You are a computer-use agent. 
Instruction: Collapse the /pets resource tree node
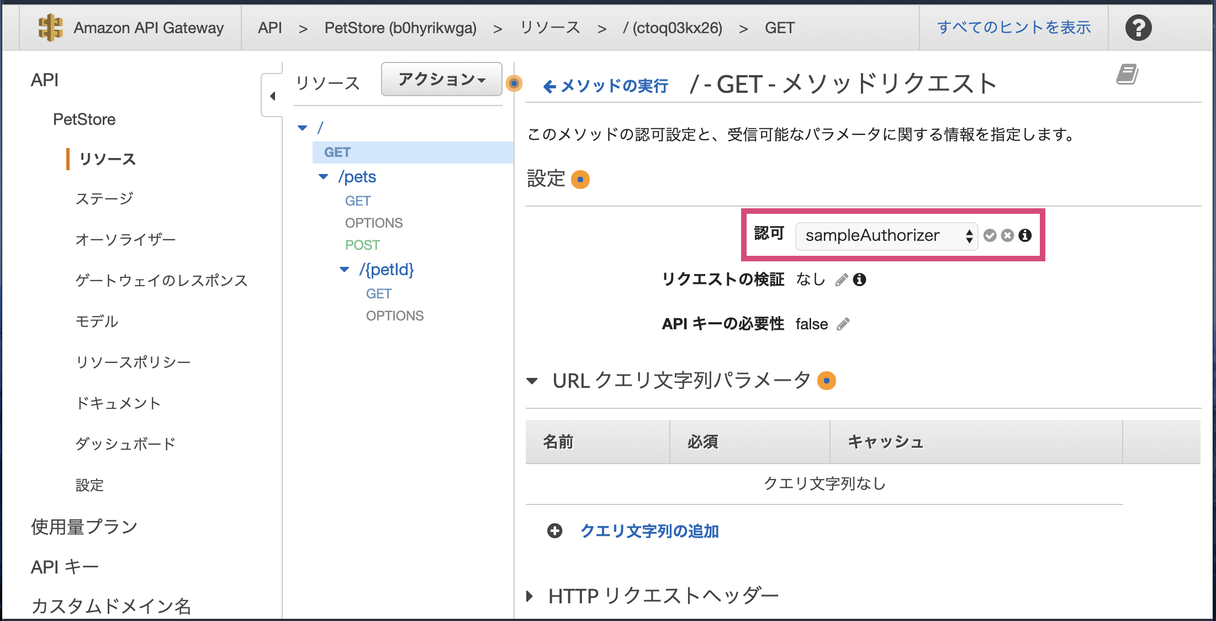click(x=324, y=177)
